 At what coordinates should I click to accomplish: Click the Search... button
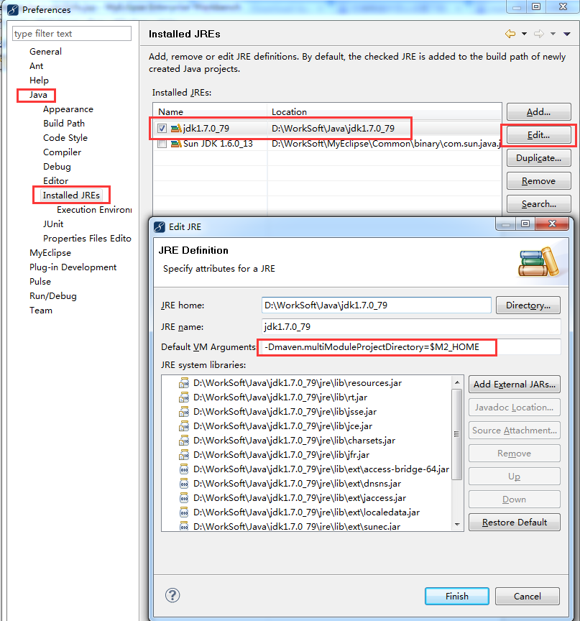point(538,204)
